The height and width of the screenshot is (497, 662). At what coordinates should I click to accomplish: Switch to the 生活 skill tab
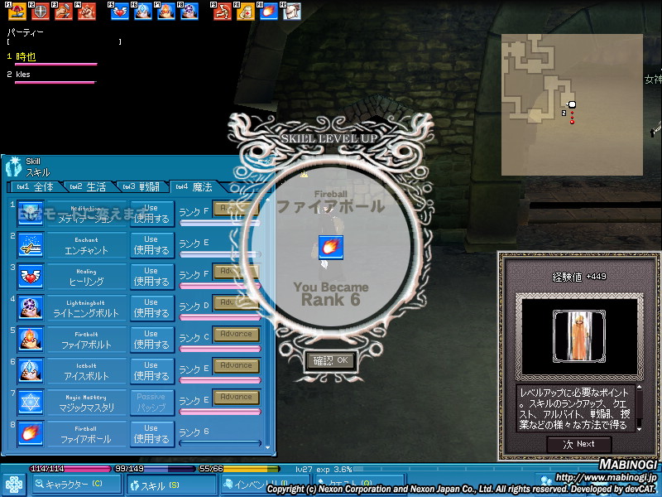[88, 187]
